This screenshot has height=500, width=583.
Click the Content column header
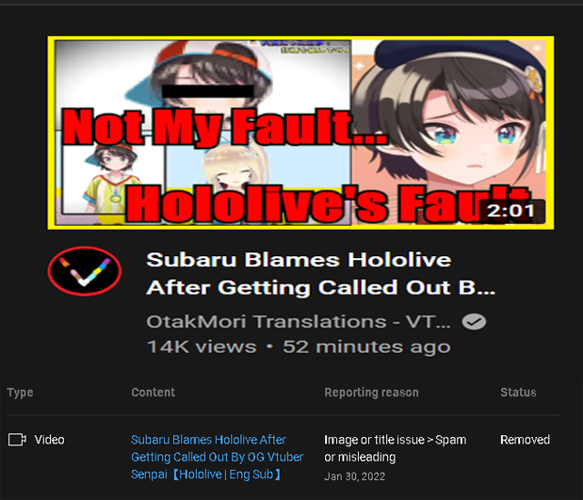154,393
